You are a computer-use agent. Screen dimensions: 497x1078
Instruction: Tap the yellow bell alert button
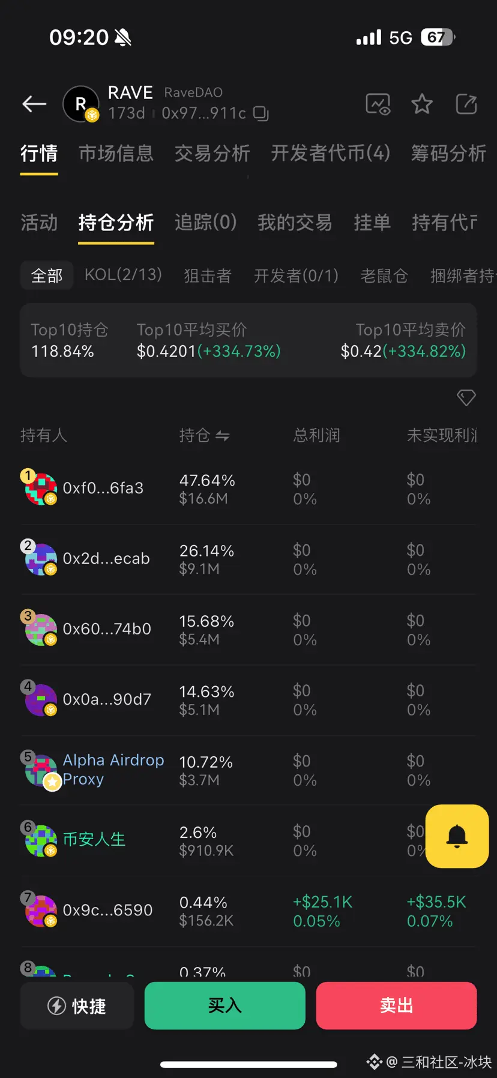click(457, 836)
